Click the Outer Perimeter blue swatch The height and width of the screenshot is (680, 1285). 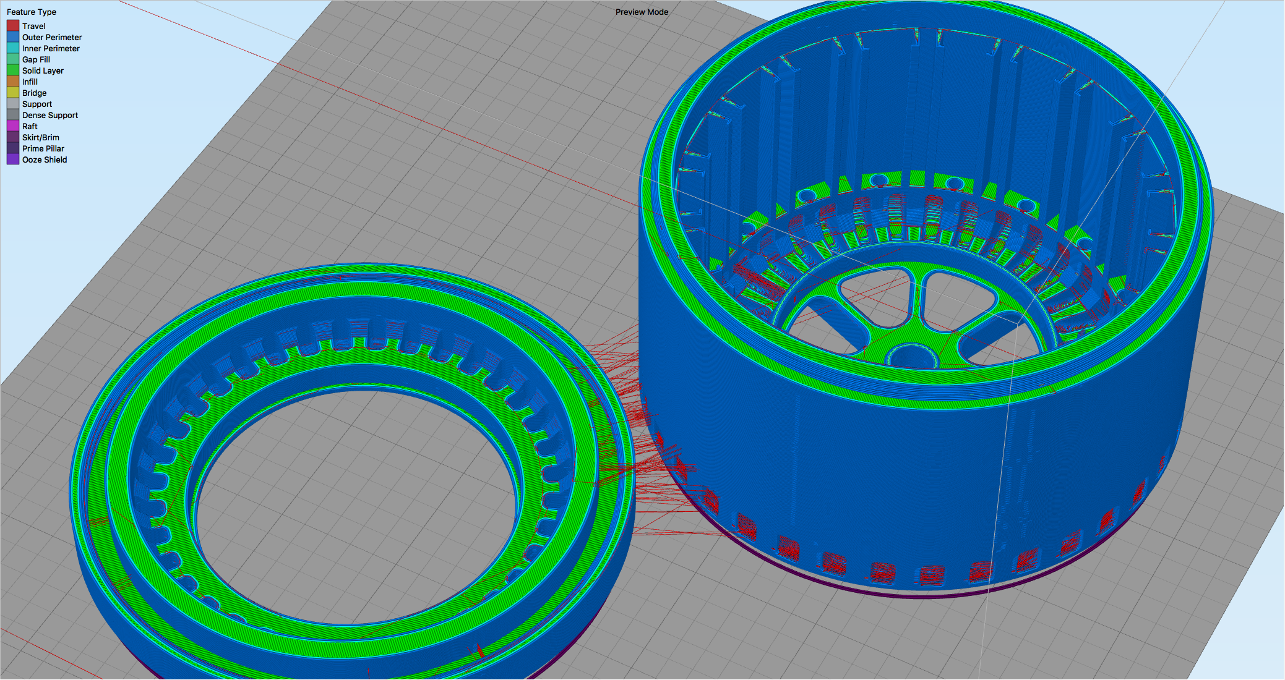(13, 37)
